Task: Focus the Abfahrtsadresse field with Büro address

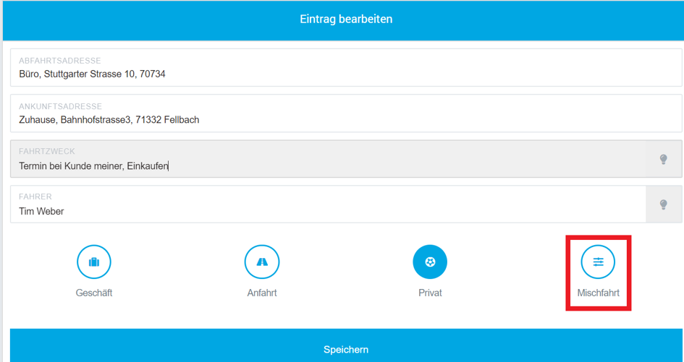Action: (x=346, y=67)
